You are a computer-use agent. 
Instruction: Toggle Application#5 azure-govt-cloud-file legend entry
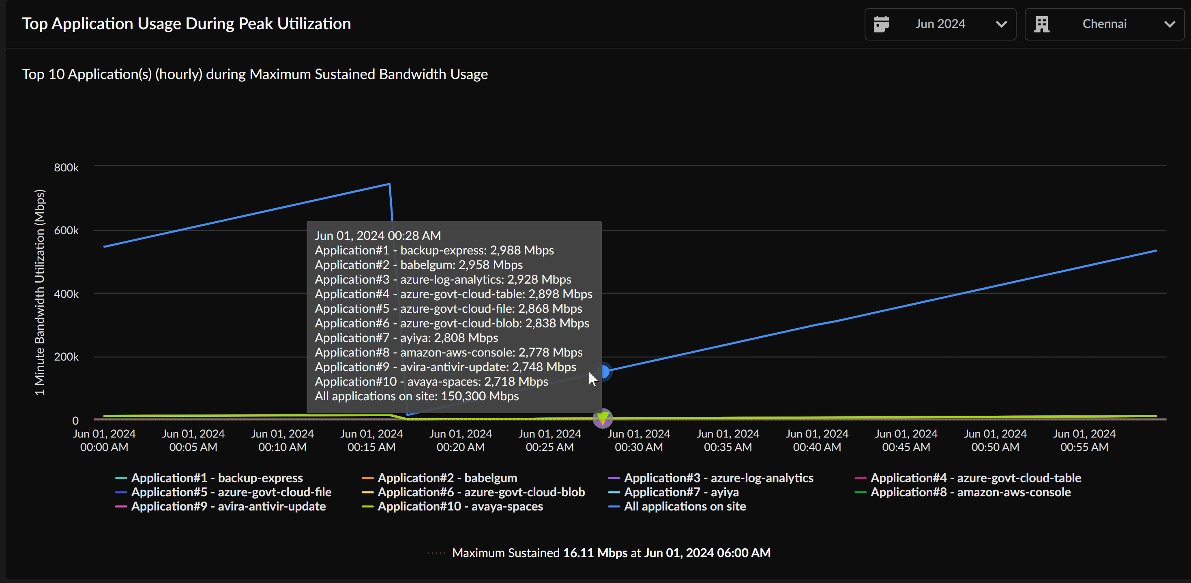[231, 492]
